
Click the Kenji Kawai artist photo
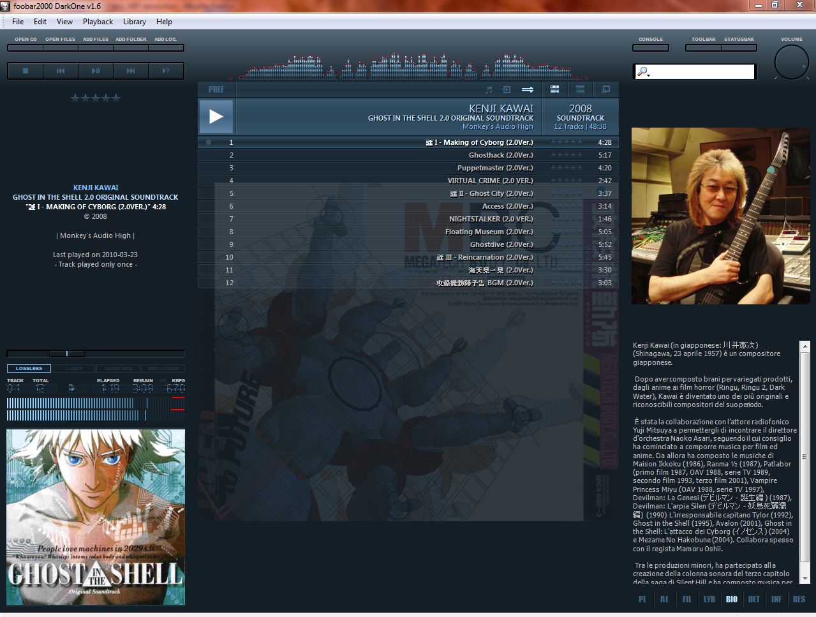point(720,216)
